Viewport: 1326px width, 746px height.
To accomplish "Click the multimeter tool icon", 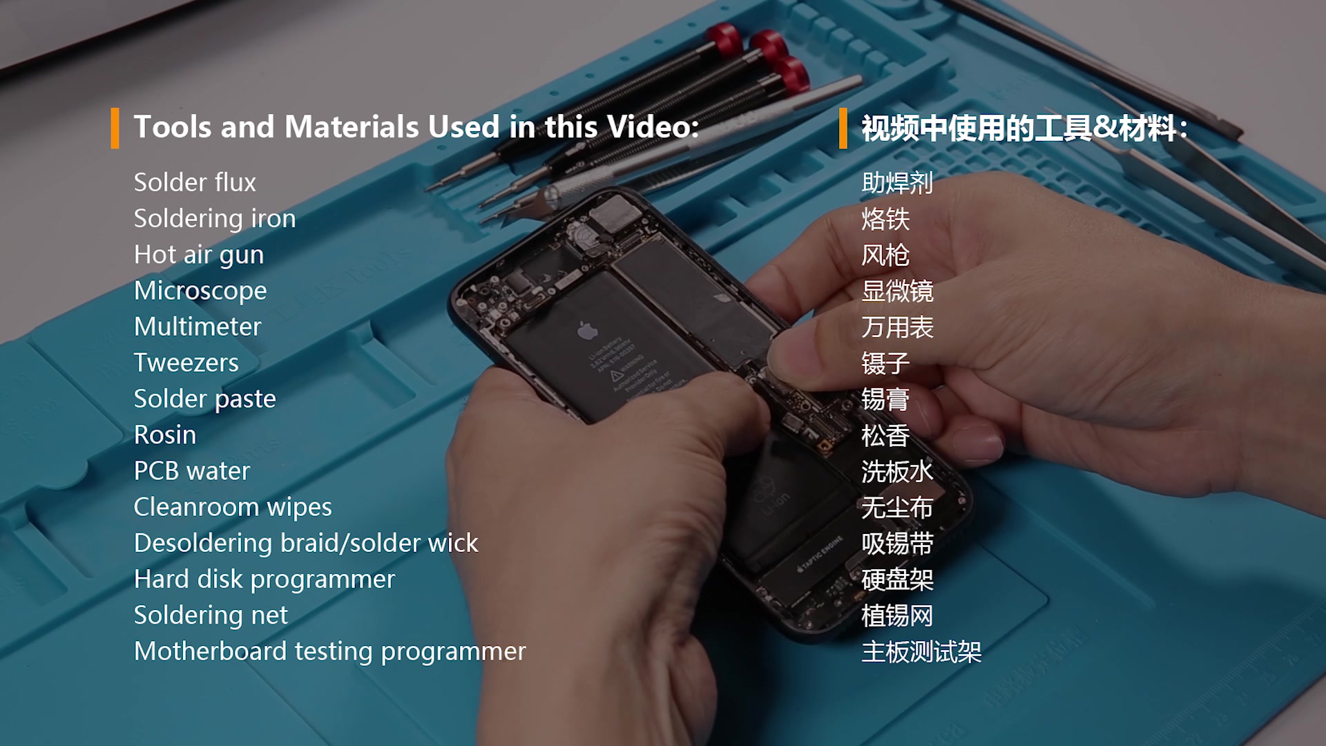I will (197, 325).
